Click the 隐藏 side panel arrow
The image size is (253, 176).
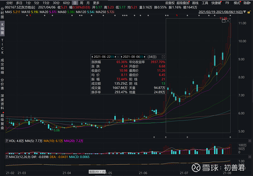tap(247, 3)
